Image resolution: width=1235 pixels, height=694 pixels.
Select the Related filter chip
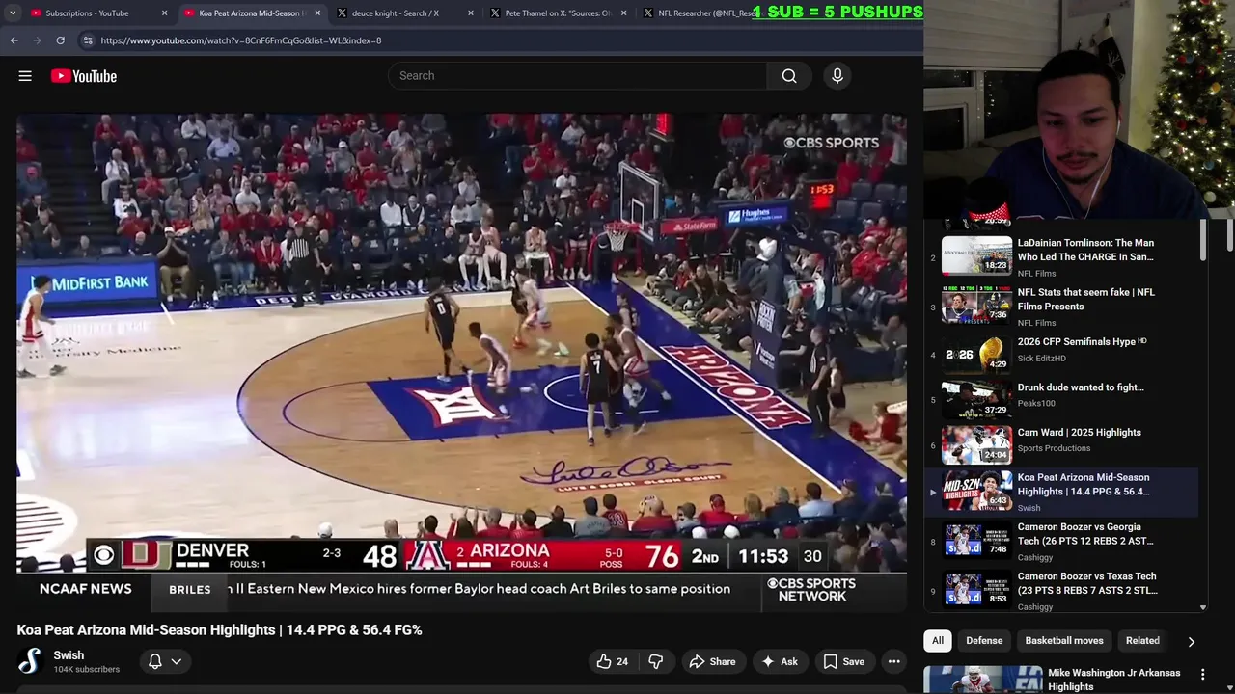[1142, 641]
